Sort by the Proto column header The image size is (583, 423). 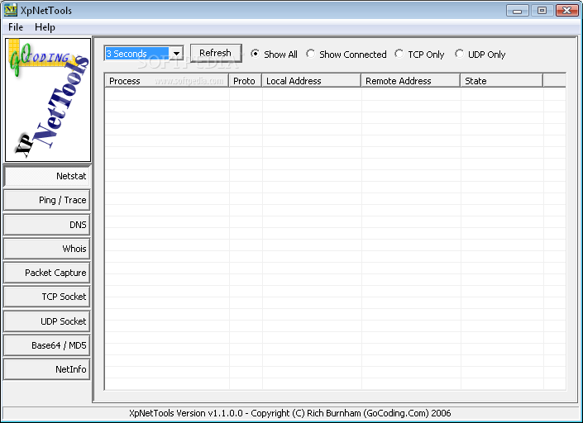[x=246, y=81]
